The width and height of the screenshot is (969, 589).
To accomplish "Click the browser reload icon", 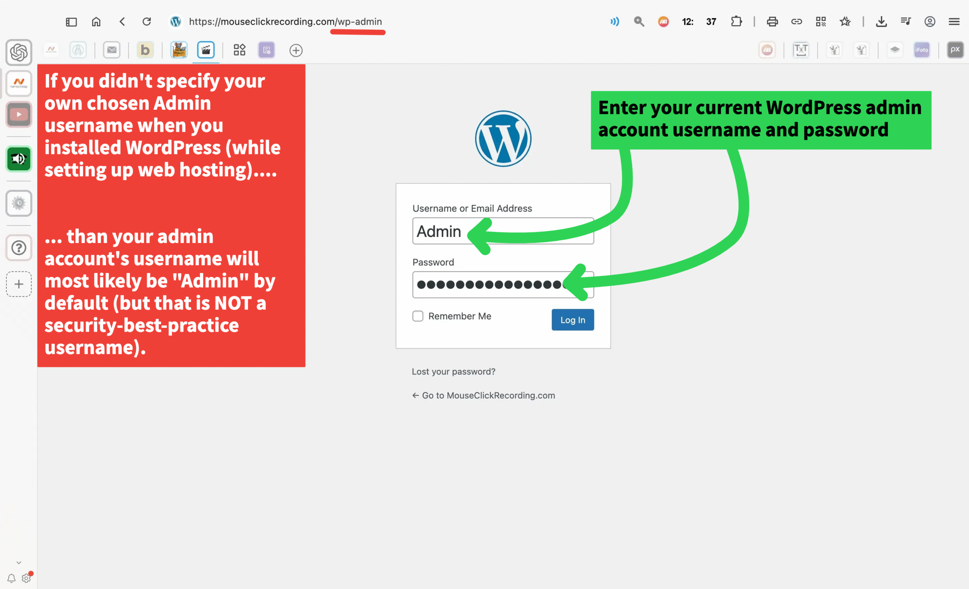I will pos(147,22).
